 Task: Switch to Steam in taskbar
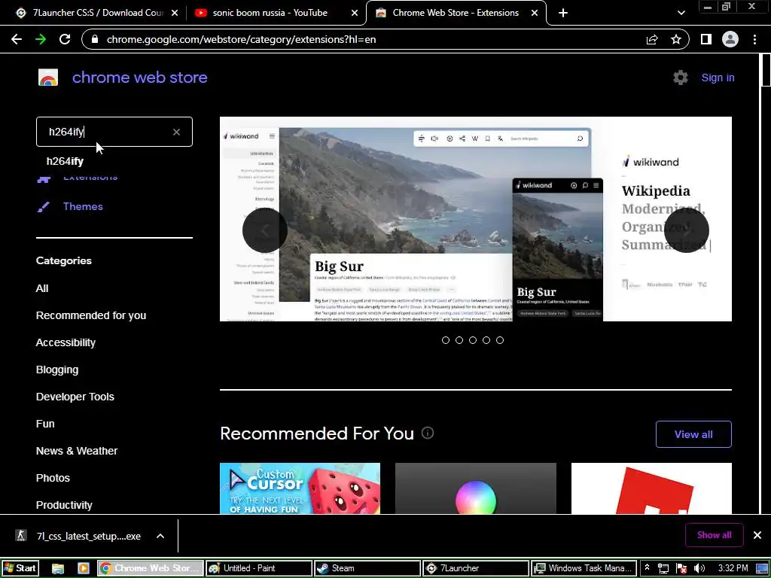367,568
